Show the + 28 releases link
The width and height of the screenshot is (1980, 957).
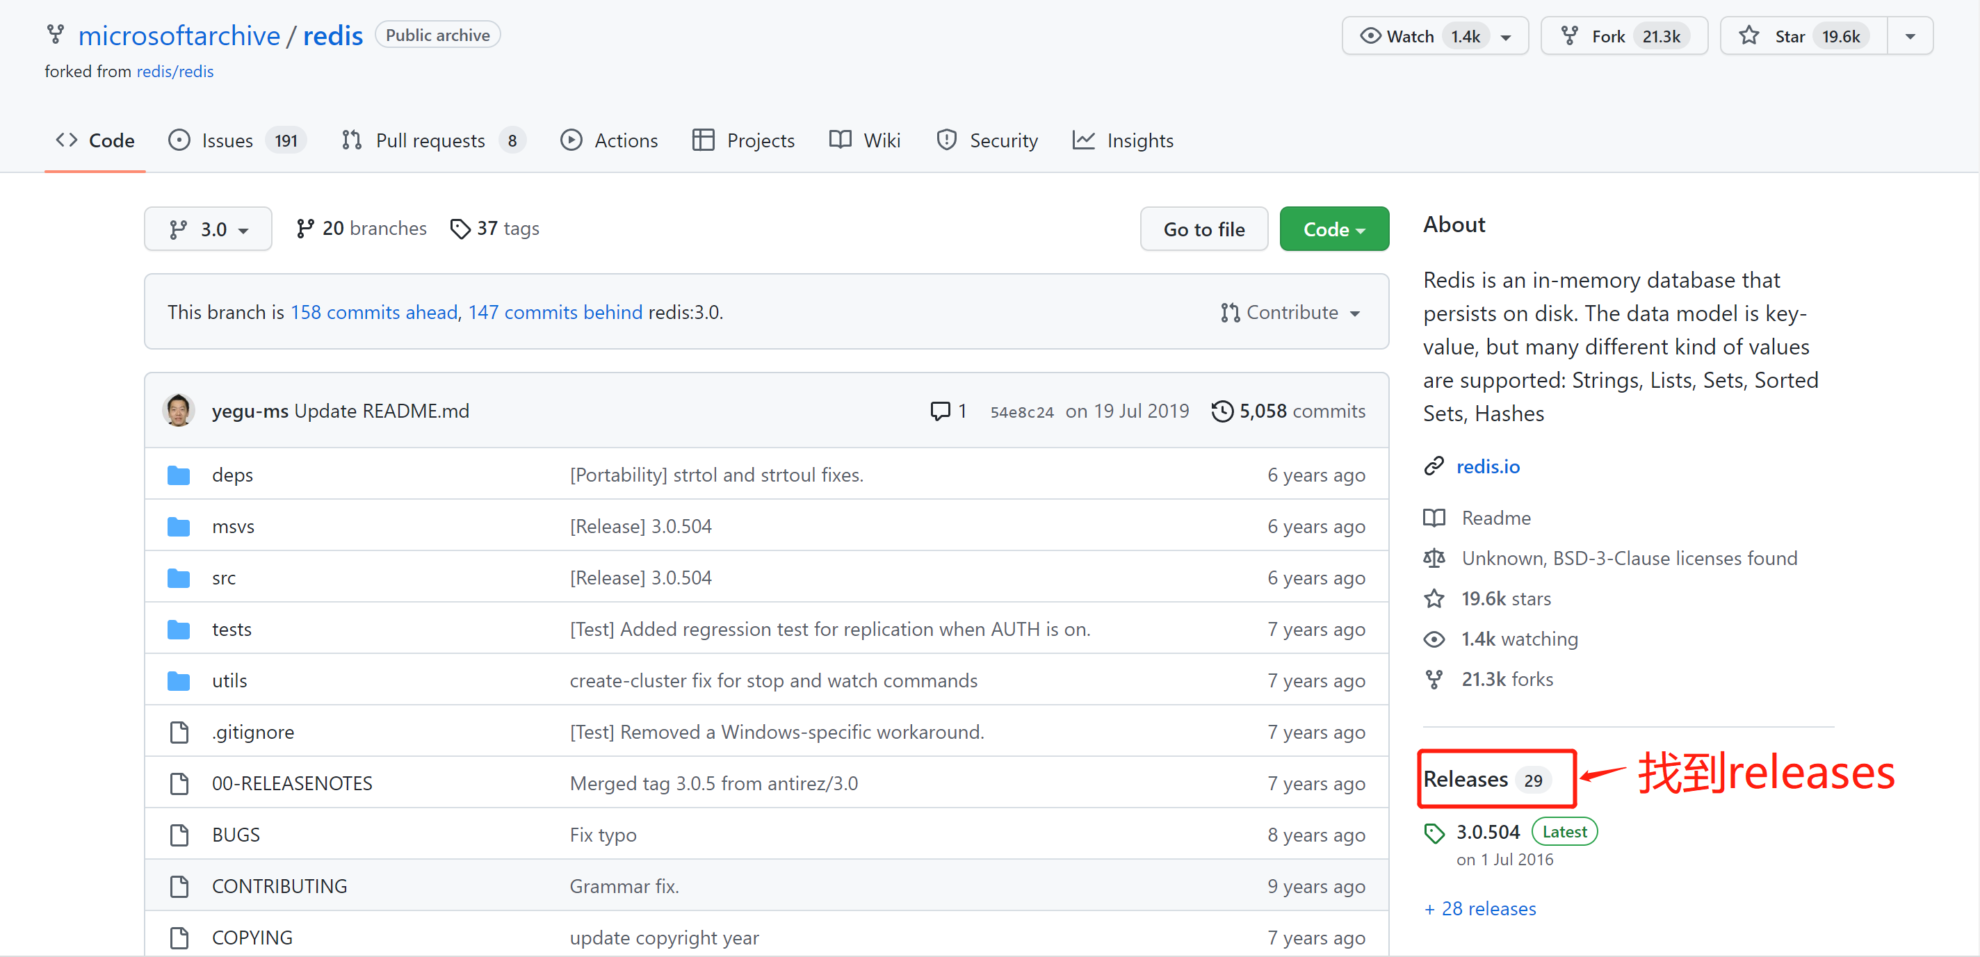point(1479,908)
